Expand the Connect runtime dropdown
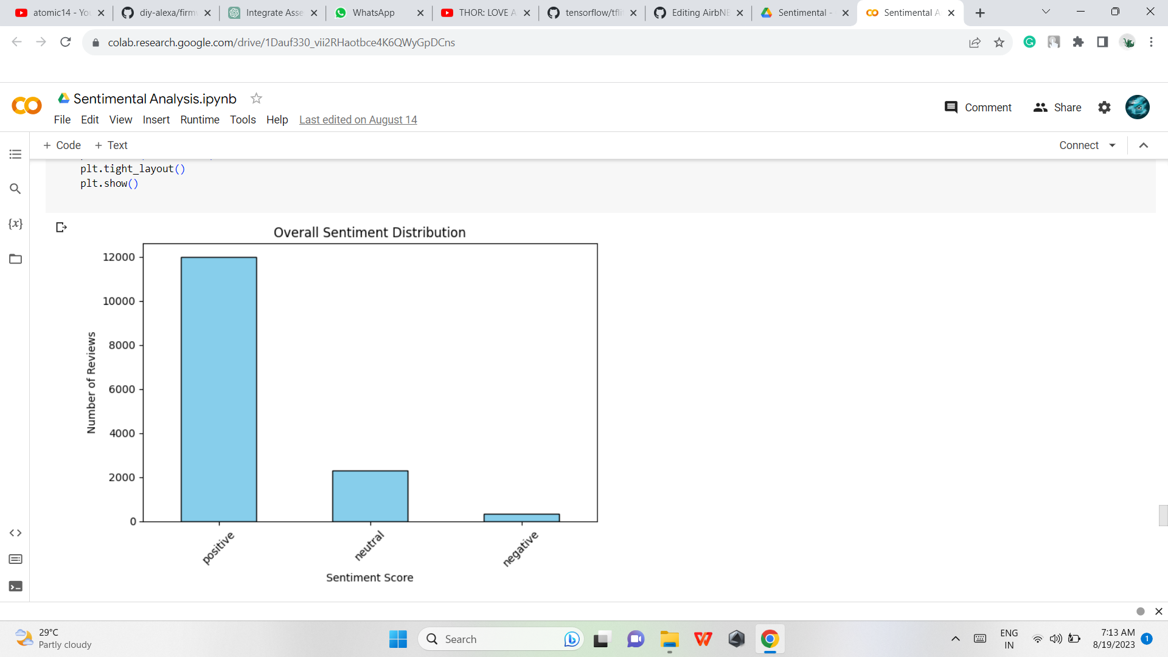This screenshot has width=1168, height=657. [x=1113, y=145]
